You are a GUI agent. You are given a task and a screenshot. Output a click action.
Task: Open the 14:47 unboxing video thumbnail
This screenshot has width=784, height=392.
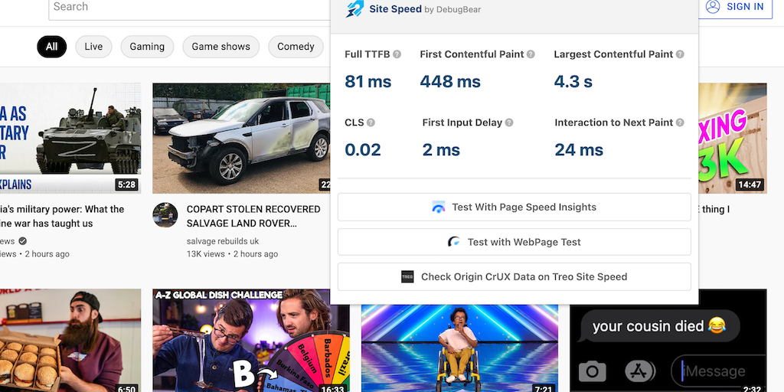(733, 139)
